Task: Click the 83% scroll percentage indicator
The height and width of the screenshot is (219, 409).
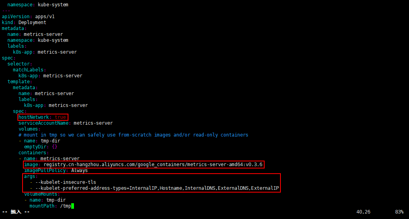Action: (x=399, y=212)
